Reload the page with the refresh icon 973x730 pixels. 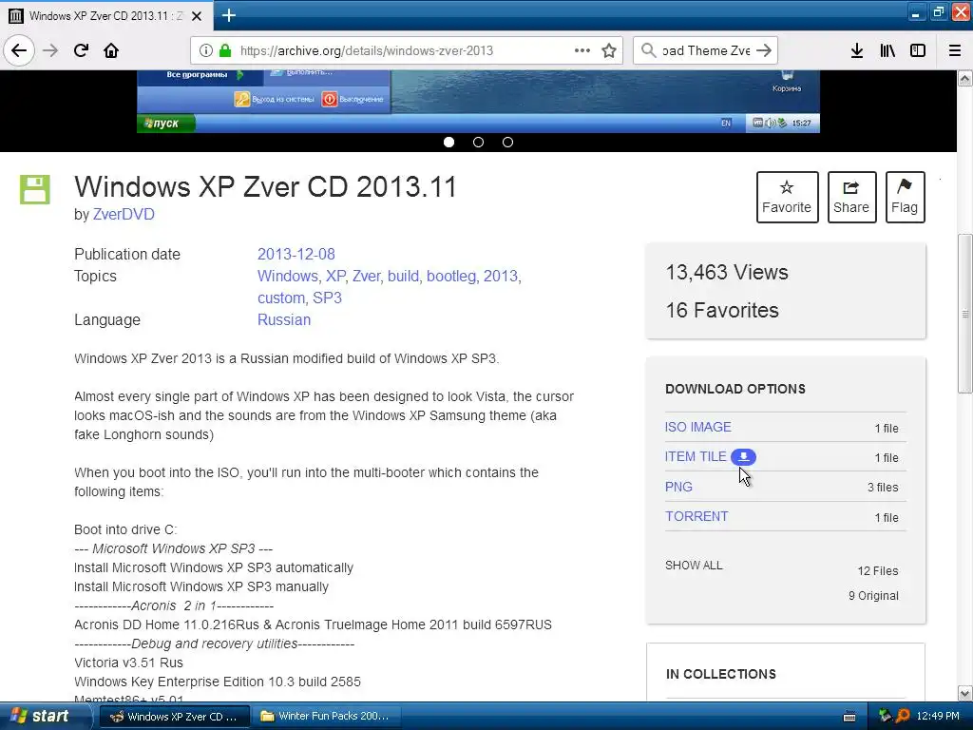click(x=81, y=50)
